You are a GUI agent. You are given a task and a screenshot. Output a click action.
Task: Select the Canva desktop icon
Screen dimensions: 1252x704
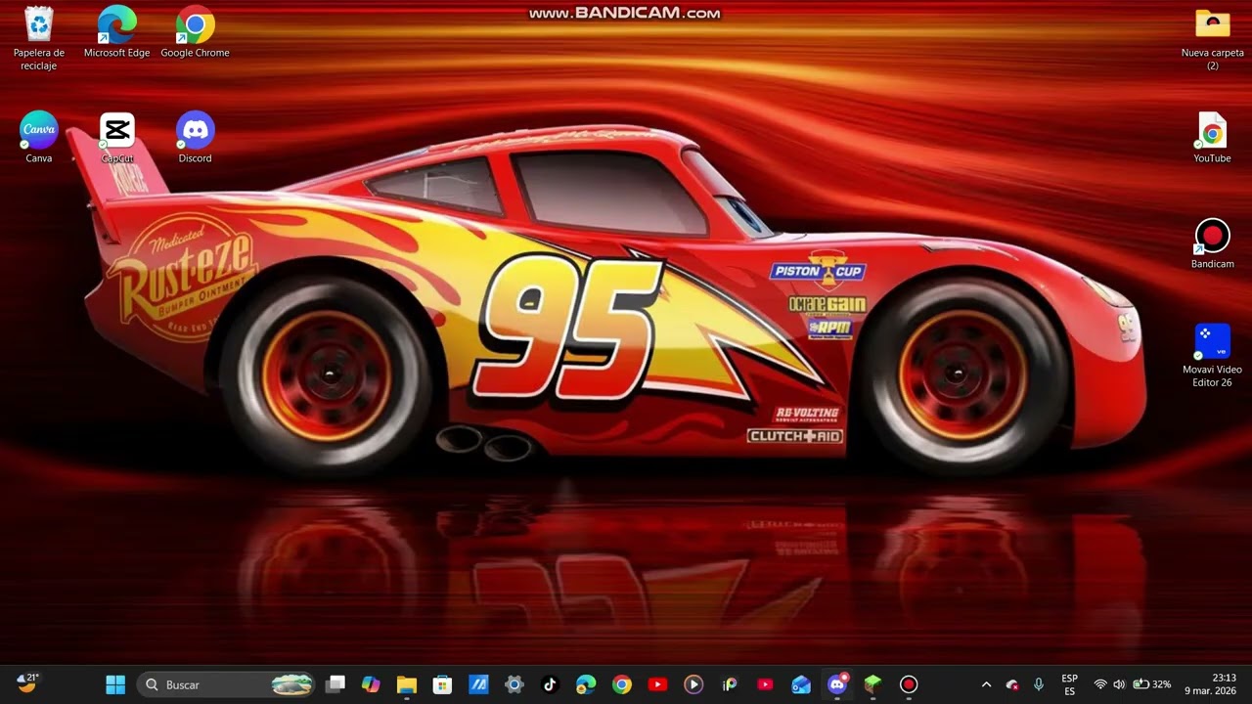tap(39, 138)
